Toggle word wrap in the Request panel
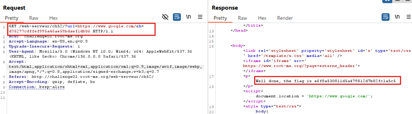This screenshot has width=412, height=114. pos(177,17)
